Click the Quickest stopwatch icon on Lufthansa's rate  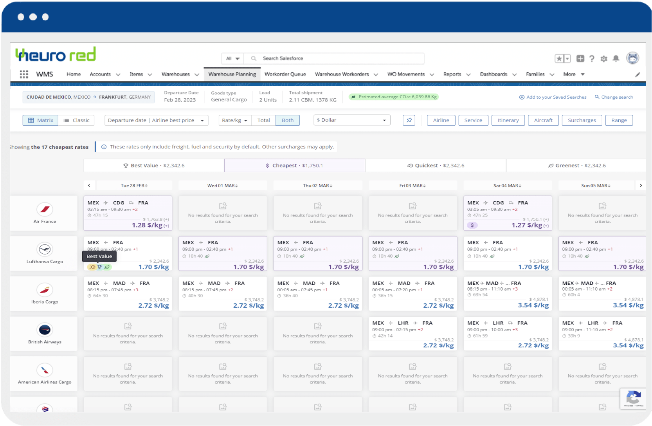point(92,267)
